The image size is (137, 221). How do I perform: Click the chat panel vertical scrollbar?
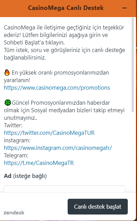coord(133,65)
